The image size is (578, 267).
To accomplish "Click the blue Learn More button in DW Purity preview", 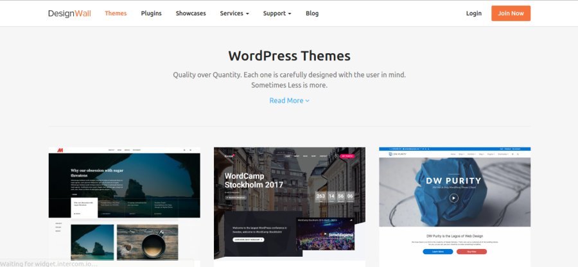I will coord(437,252).
